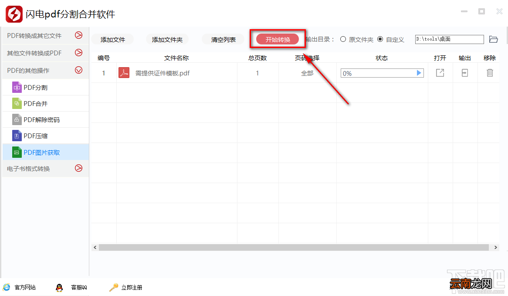Remove the file using the trash icon
508x296 pixels.
click(490, 73)
